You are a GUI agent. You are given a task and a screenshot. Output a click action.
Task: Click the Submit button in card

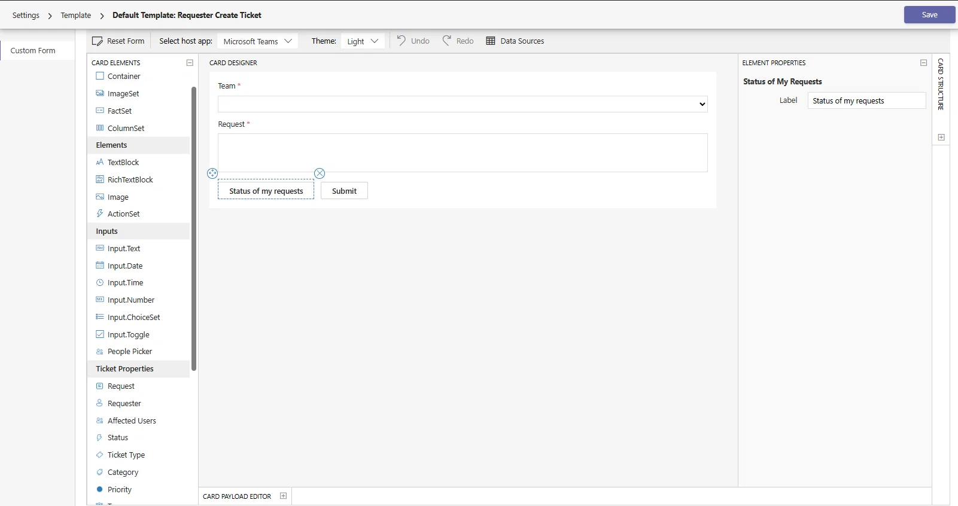(x=344, y=191)
